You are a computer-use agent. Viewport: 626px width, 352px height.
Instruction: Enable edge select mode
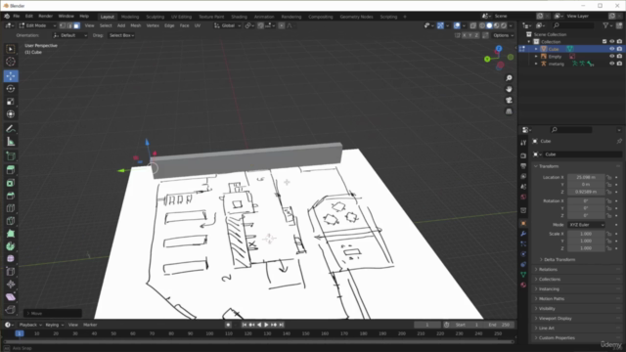coord(69,25)
